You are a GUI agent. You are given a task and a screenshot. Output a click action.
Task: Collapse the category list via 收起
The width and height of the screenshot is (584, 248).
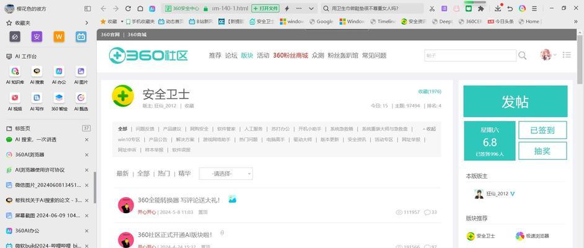[x=428, y=129]
